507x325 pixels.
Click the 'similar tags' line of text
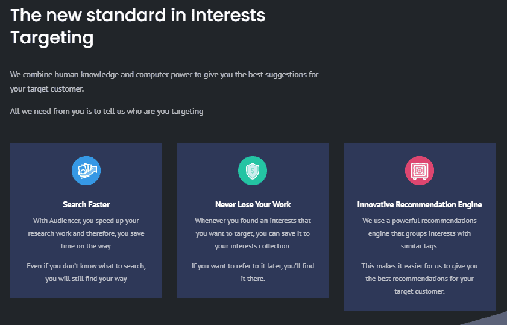(419, 246)
